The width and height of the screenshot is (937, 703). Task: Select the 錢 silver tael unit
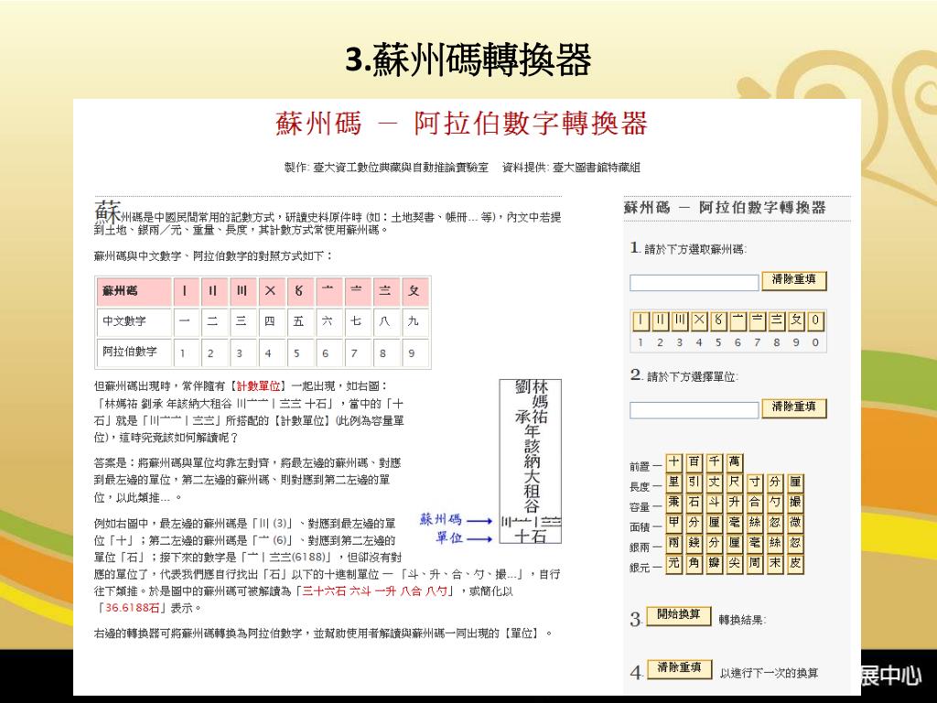pyautogui.click(x=694, y=544)
